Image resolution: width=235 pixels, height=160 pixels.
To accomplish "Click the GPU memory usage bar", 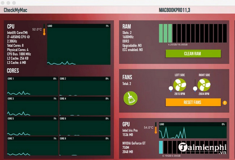I will (x=190, y=147).
